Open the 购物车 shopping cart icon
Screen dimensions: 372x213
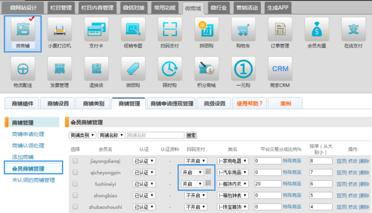point(243,29)
